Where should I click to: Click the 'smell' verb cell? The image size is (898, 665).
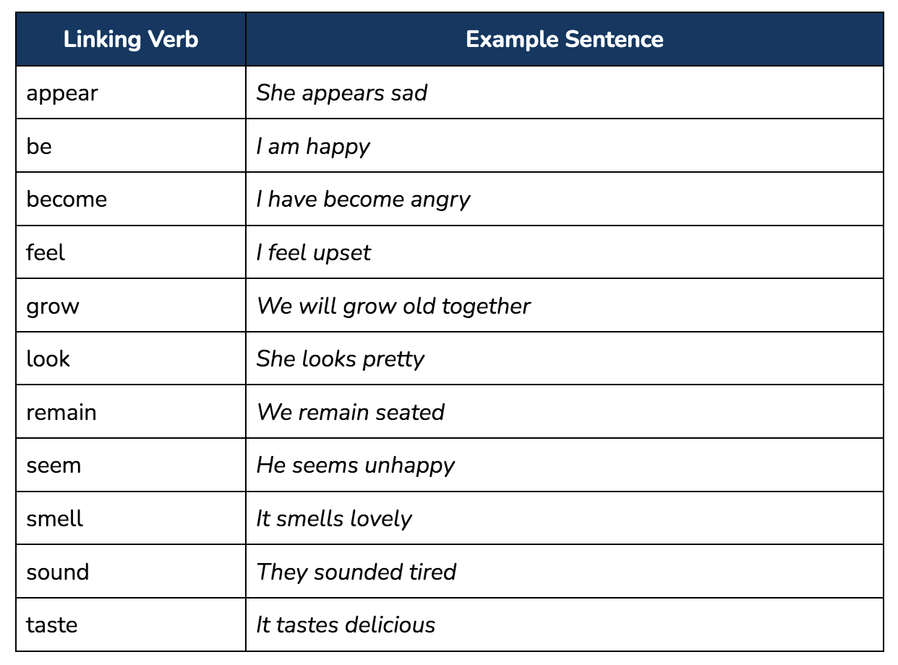pos(131,518)
